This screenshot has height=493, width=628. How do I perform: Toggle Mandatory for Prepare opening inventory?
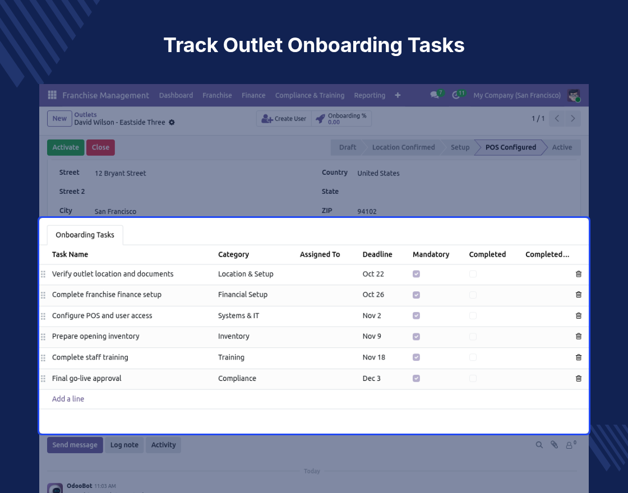(416, 337)
